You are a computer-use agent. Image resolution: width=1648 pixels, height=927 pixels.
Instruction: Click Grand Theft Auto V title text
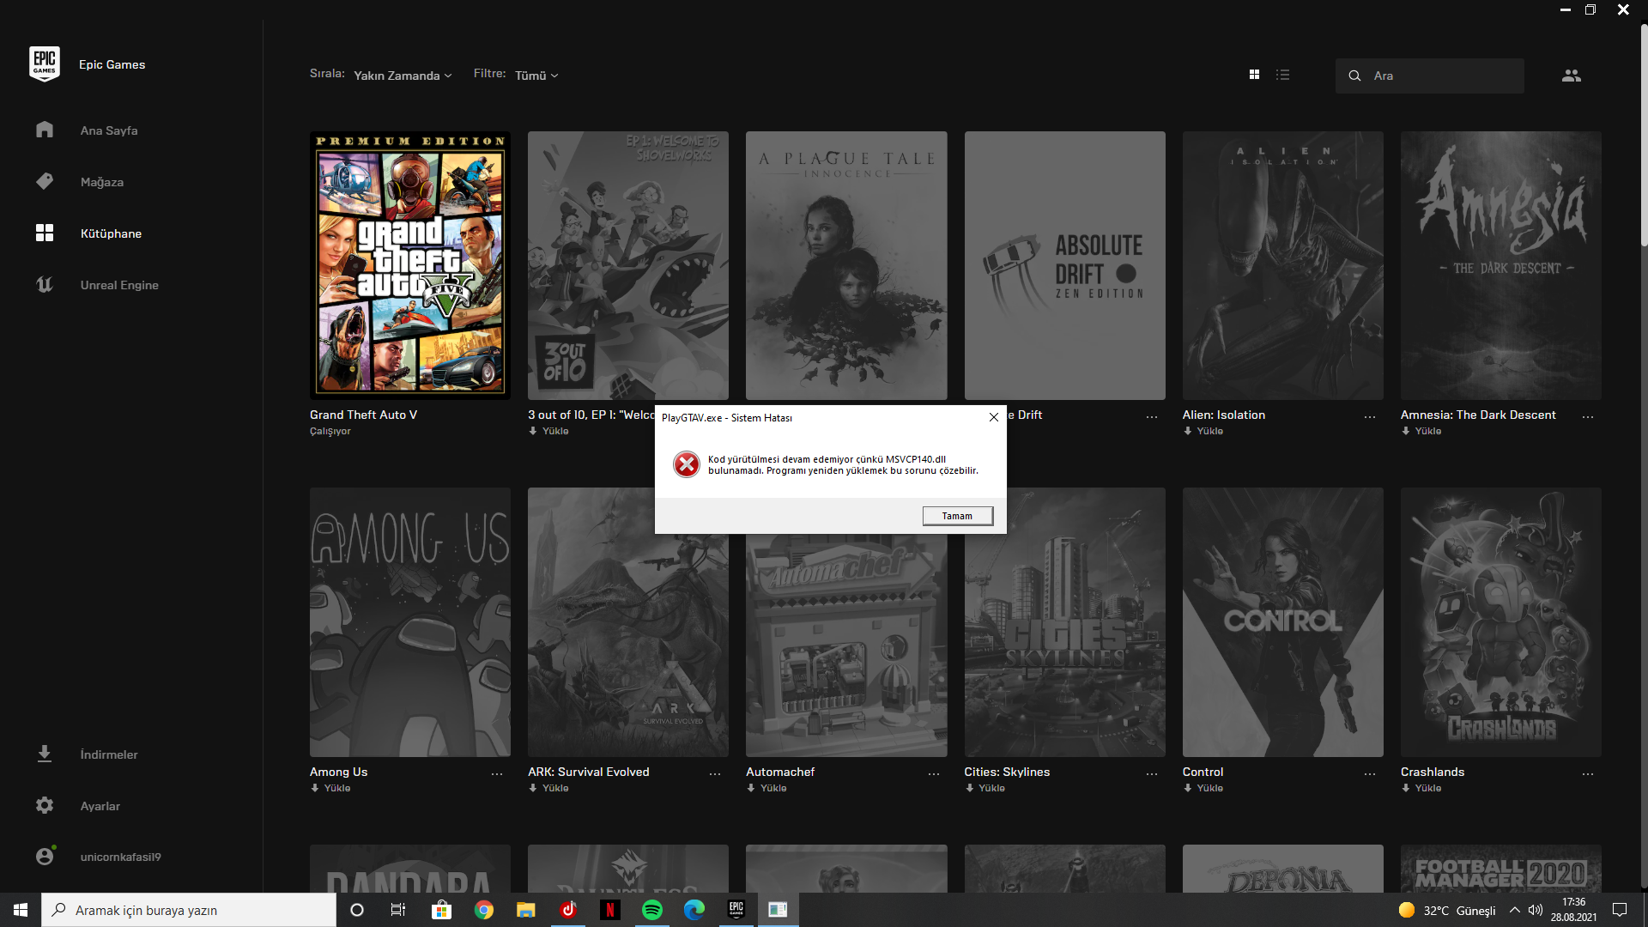click(363, 415)
